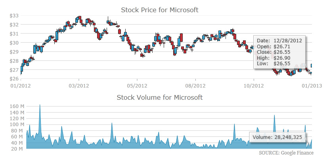Click the 'SOURCE: Google Finance' credit text

tap(286, 153)
